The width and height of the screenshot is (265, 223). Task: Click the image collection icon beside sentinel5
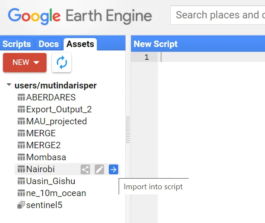point(21,205)
